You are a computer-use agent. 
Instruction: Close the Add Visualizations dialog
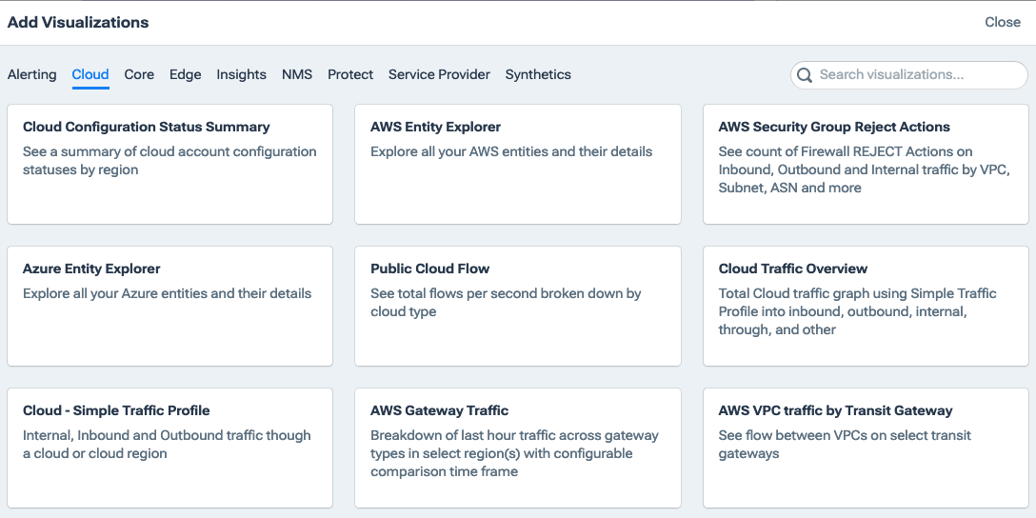pyautogui.click(x=1003, y=23)
